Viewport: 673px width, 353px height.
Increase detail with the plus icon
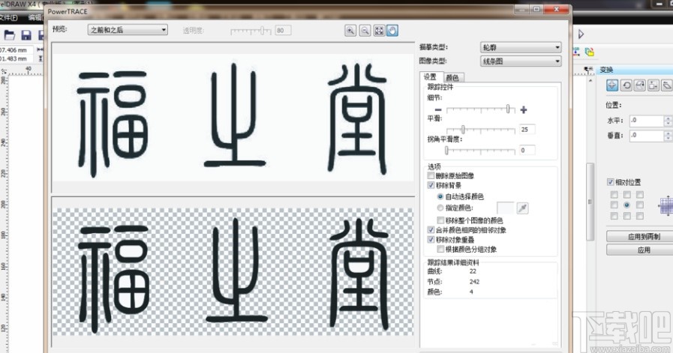click(x=523, y=110)
